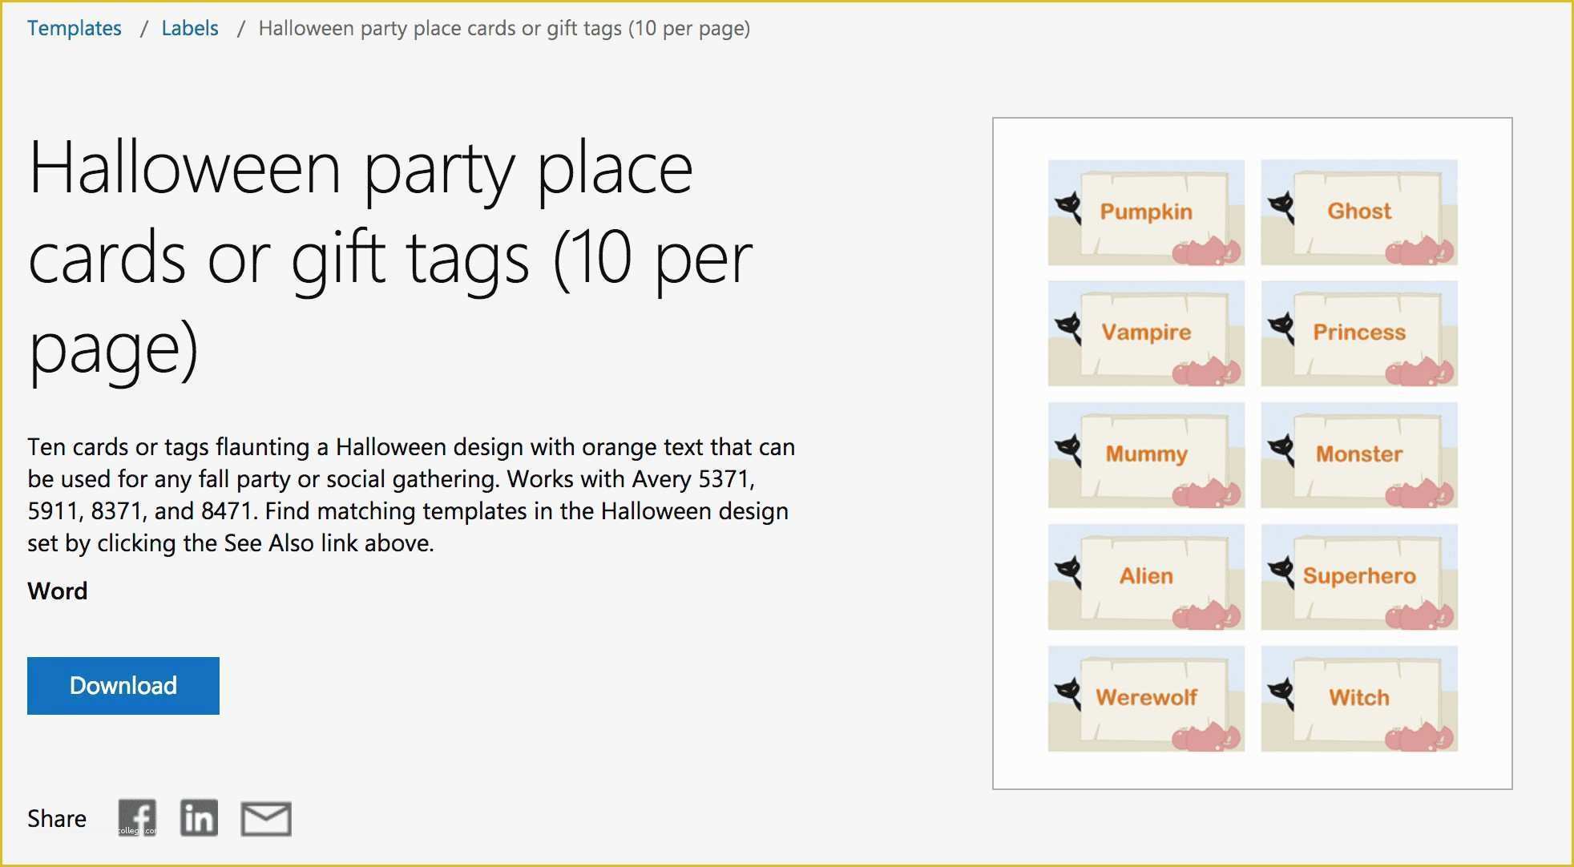The image size is (1574, 867).
Task: Share template via email envelope icon
Action: [x=266, y=819]
